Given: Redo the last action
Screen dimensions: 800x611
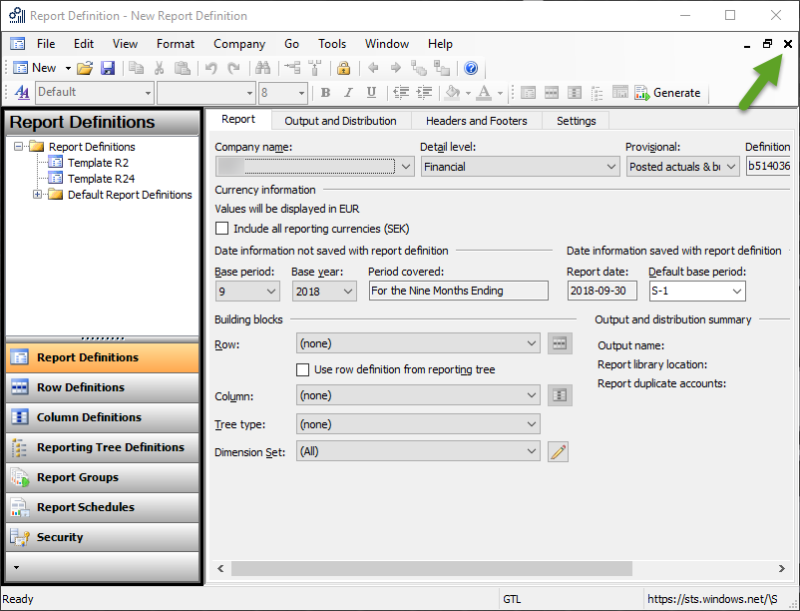Looking at the screenshot, I should [233, 68].
